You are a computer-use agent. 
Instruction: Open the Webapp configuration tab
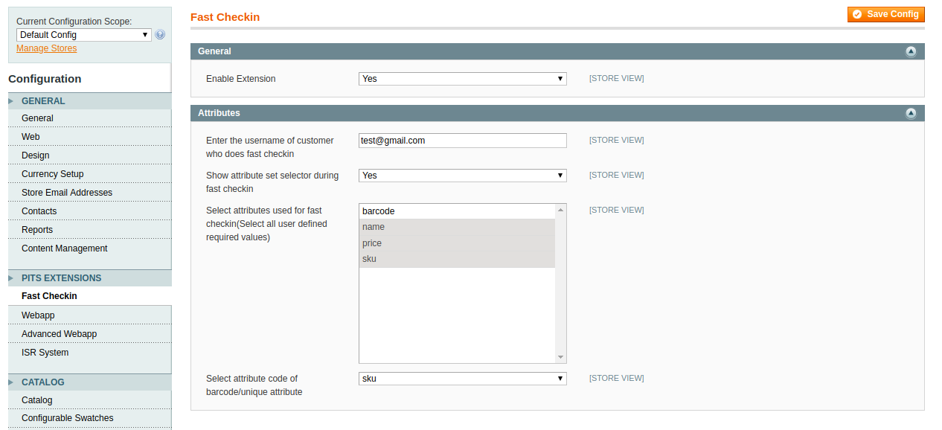[x=38, y=315]
